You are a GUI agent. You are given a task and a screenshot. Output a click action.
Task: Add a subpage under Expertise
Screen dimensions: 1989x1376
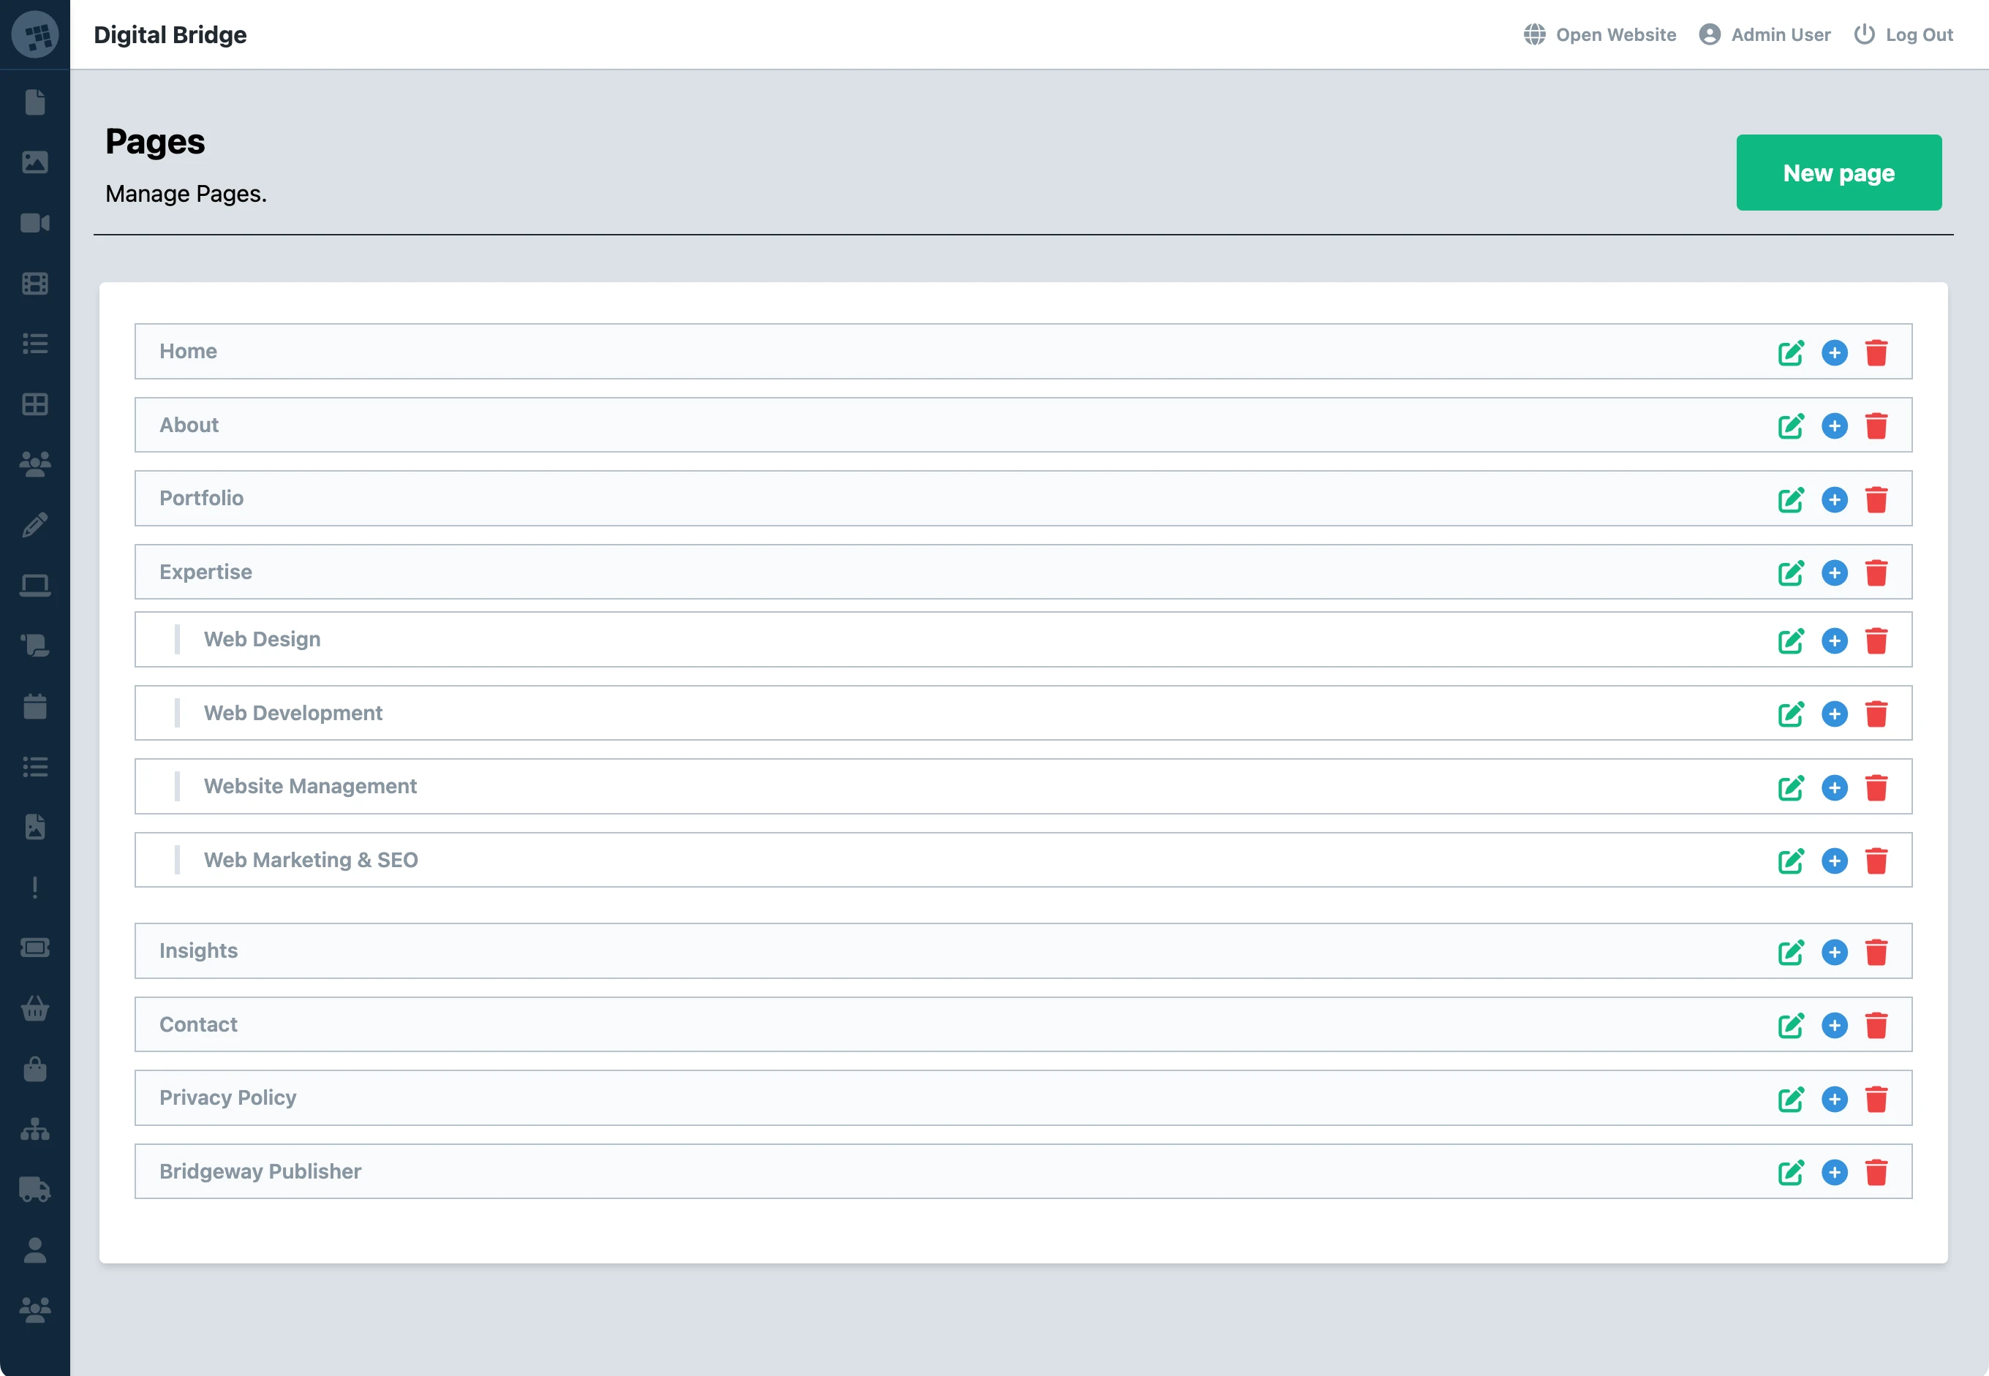[1834, 573]
